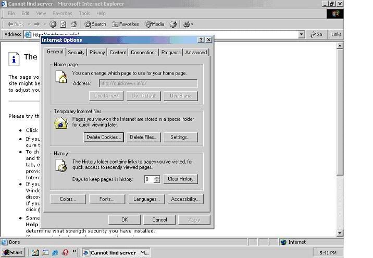The height and width of the screenshot is (258, 373).
Task: Open the Search pane in toolbar
Action: coord(95,24)
